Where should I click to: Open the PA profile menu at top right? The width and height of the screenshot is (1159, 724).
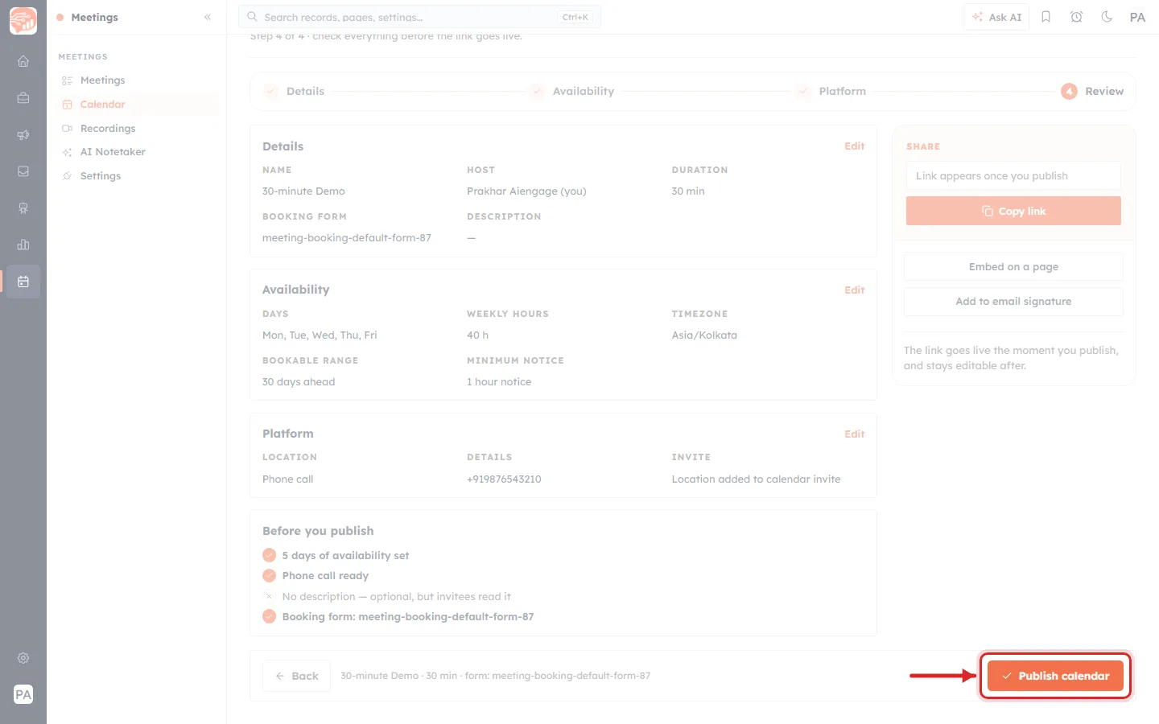(x=1137, y=17)
